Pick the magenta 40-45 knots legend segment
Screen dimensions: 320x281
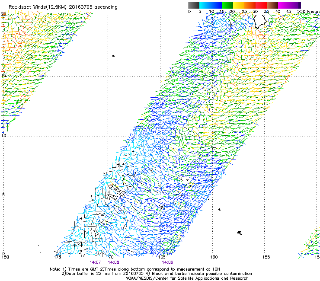tap(284, 5)
